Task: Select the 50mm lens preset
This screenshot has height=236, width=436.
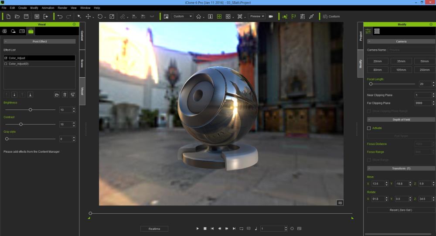Action: [424, 62]
